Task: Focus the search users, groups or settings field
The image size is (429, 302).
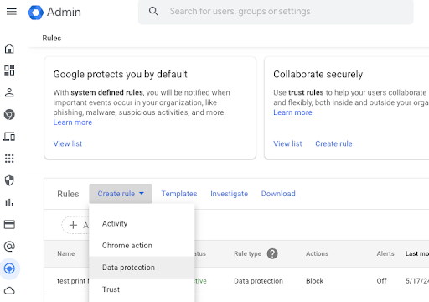Action: [x=276, y=12]
